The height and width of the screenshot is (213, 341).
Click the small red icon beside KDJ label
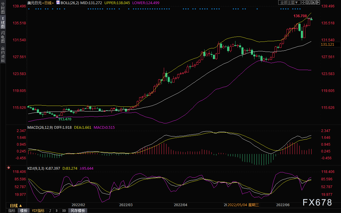(9, 168)
